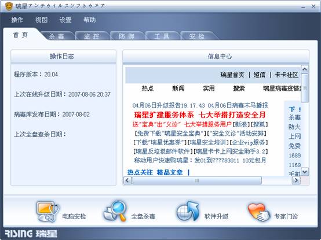Open the 瑞星反垃圾邮件软件 link
The image size is (321, 240).
pyautogui.click(x=163, y=152)
